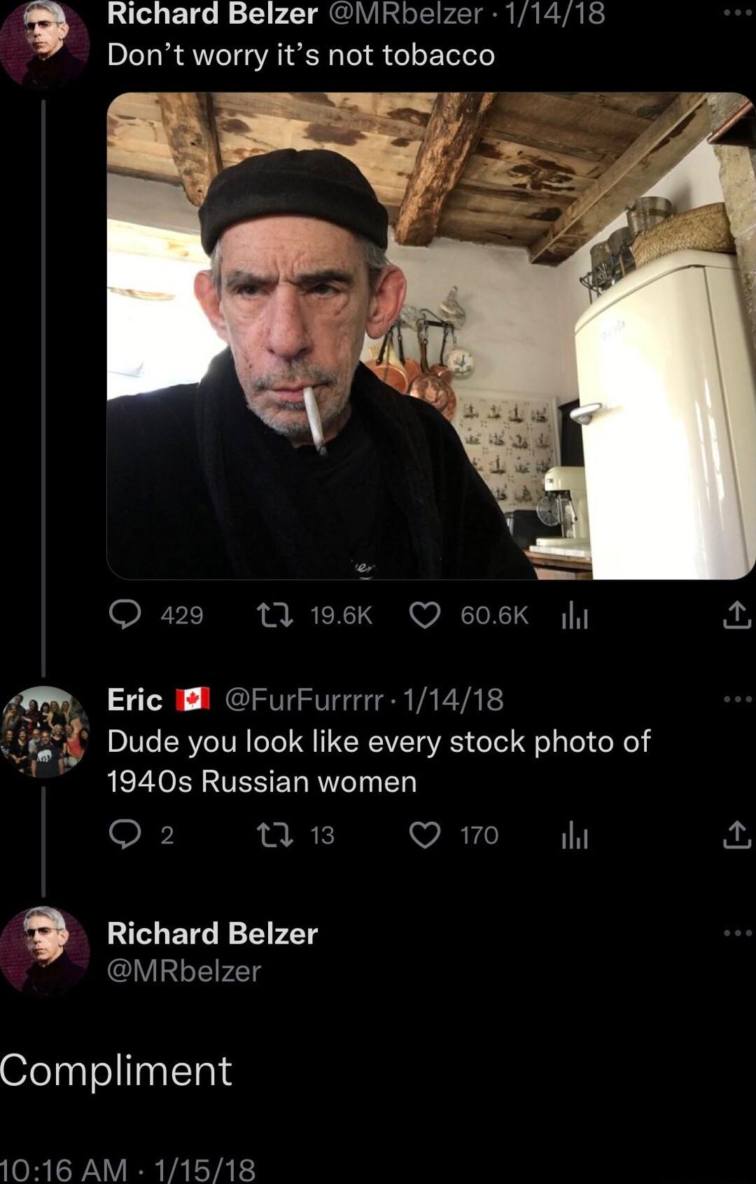
Task: Open analytics for Eric's reply
Action: click(x=575, y=834)
